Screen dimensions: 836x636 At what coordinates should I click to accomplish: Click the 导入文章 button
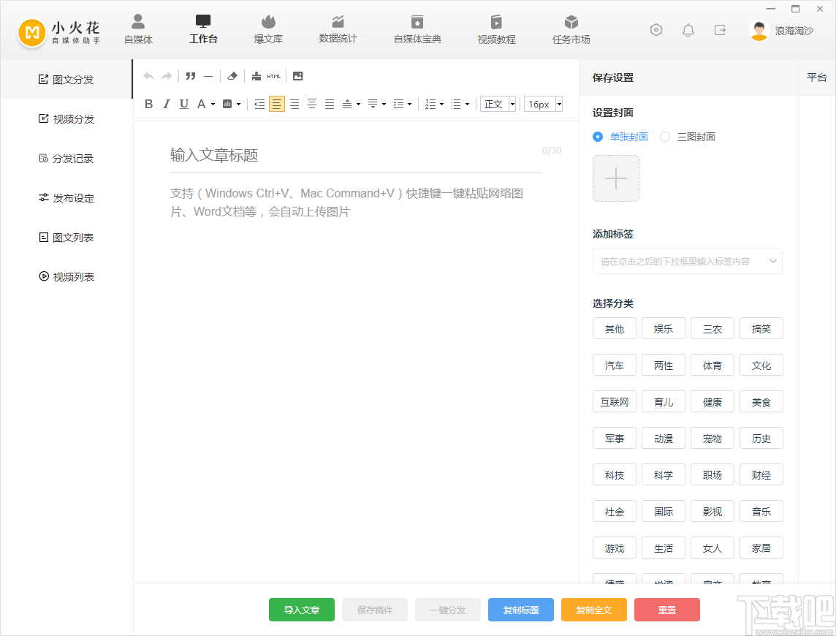[301, 609]
